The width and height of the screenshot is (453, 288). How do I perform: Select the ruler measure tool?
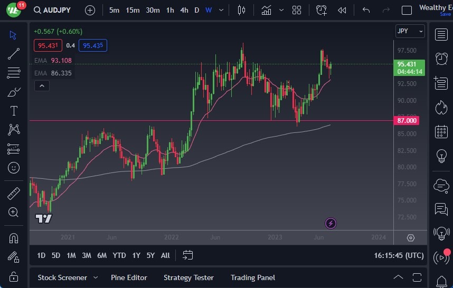click(x=14, y=194)
